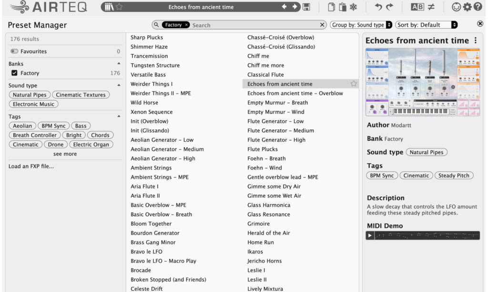
Task: Open the A/B comparison switch
Action: (x=417, y=7)
